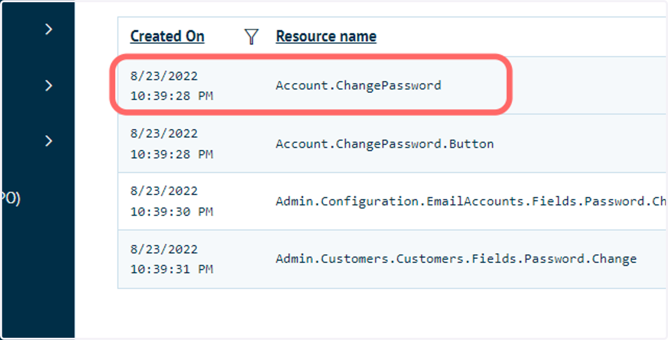Click the 10:39:30 PM created date cell
668x340 pixels.
click(x=171, y=201)
